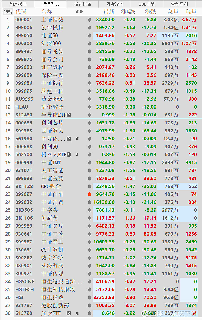This screenshot has height=320, width=202.
Task: Sort by the 代码 column header
Action: (21, 12)
